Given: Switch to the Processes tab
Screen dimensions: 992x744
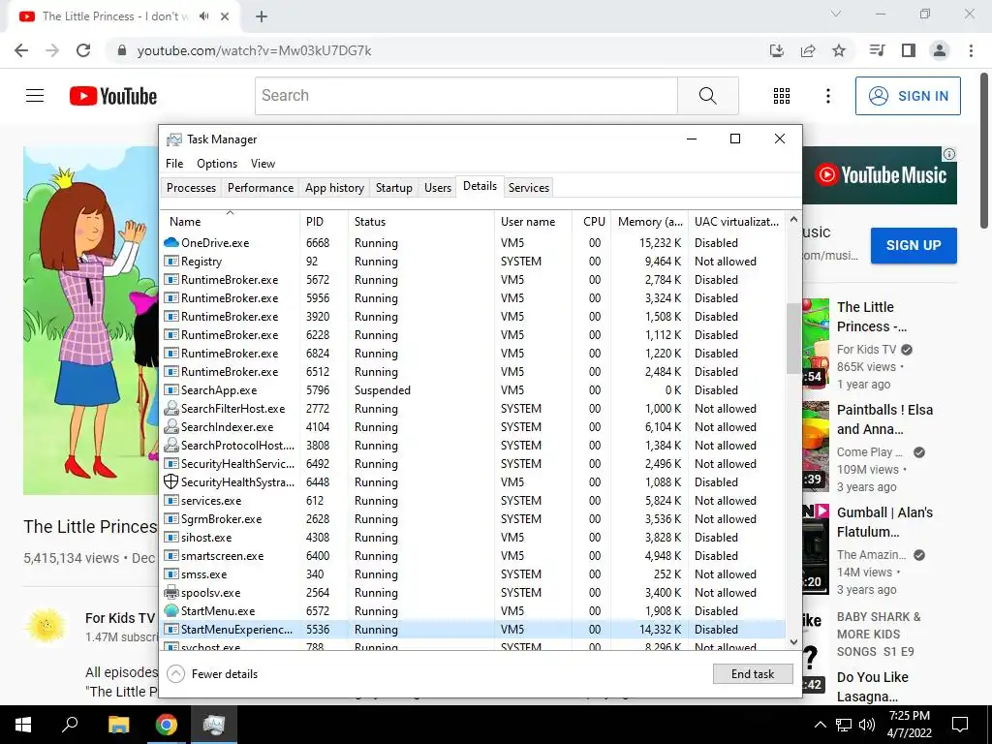Looking at the screenshot, I should click(191, 188).
